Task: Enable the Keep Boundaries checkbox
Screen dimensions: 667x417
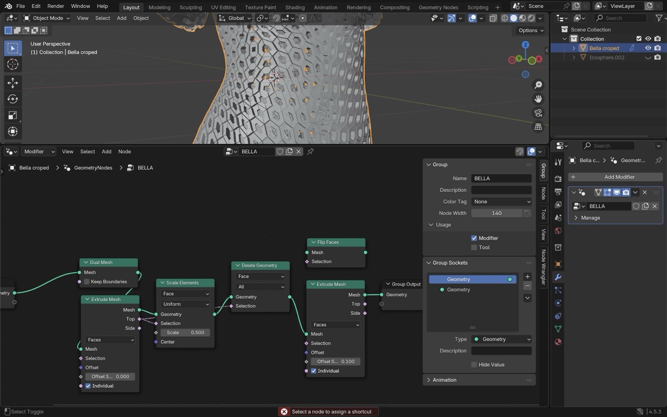Action: click(87, 282)
